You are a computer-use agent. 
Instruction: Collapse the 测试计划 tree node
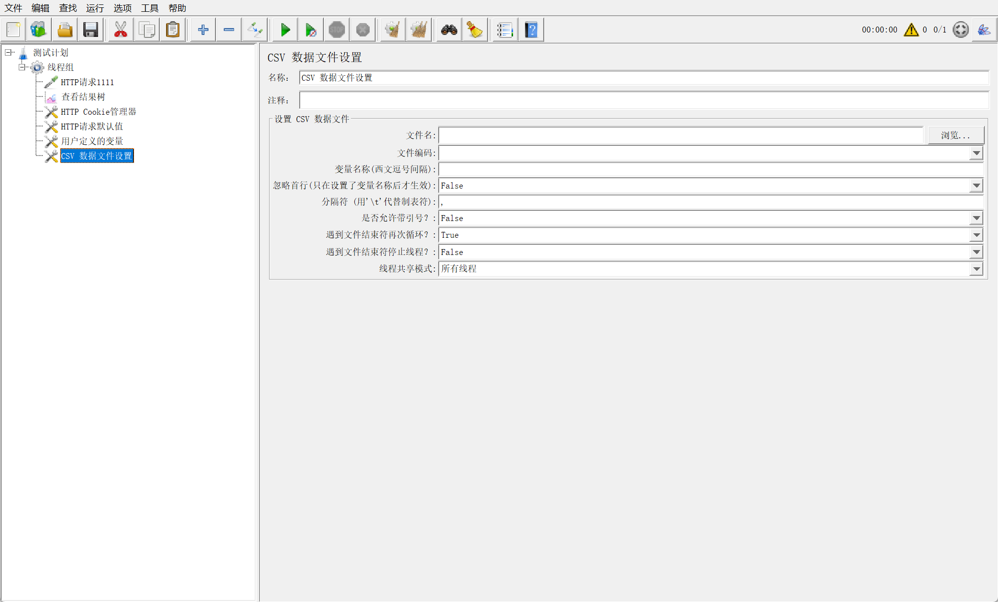8,52
